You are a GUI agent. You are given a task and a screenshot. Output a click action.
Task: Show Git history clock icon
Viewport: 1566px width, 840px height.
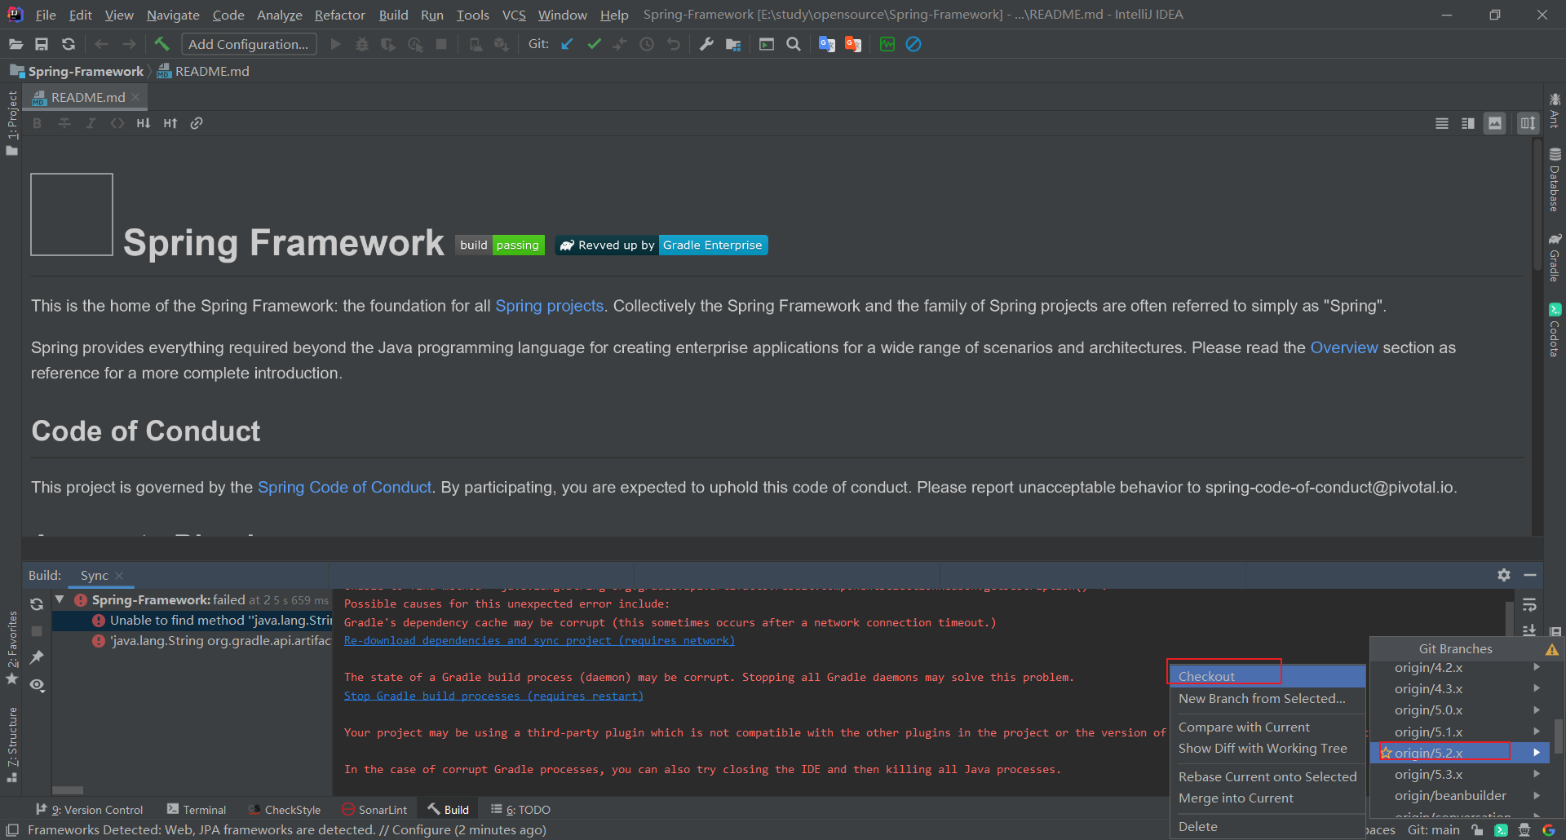[647, 44]
